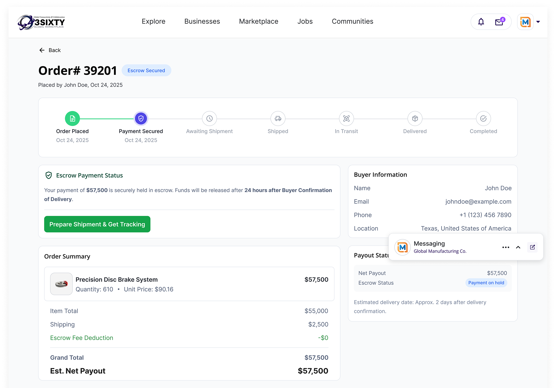
Task: Expand the Messaging panel chevron
Action: coord(518,247)
